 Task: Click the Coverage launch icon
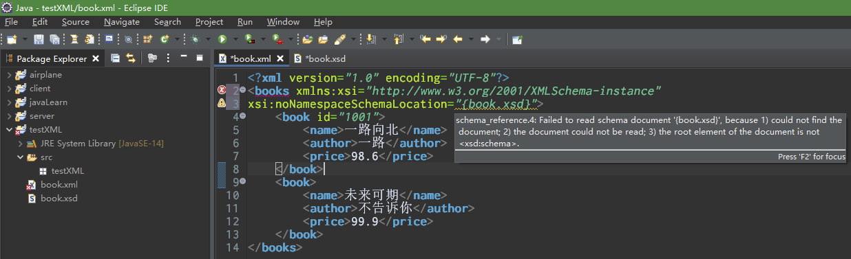pyautogui.click(x=249, y=39)
